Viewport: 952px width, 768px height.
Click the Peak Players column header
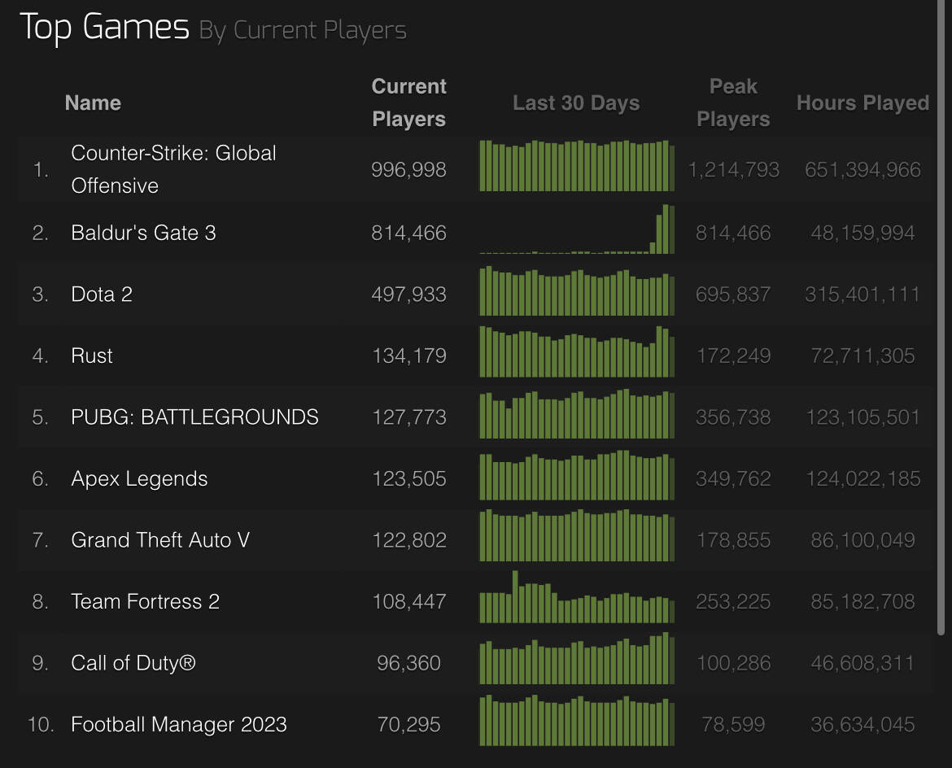click(x=733, y=103)
